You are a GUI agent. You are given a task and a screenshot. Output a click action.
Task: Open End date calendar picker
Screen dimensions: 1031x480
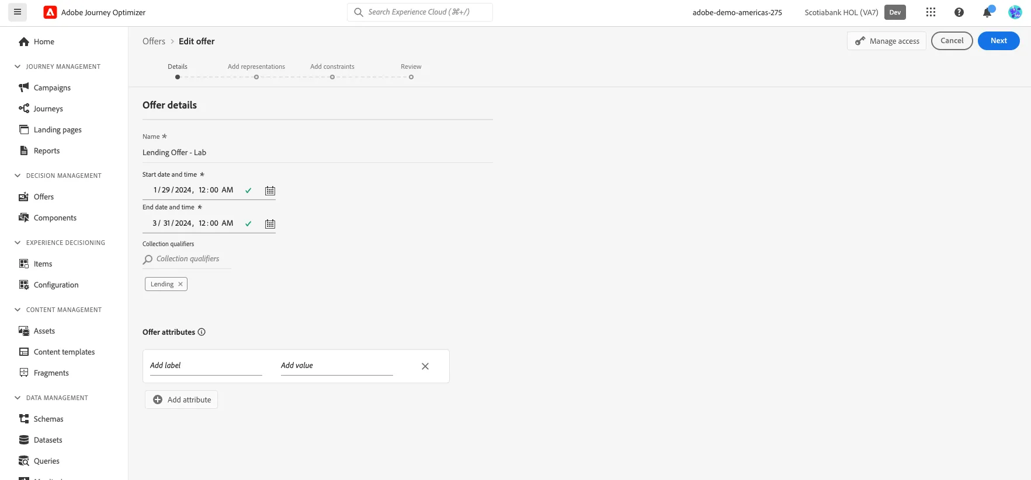tap(270, 224)
